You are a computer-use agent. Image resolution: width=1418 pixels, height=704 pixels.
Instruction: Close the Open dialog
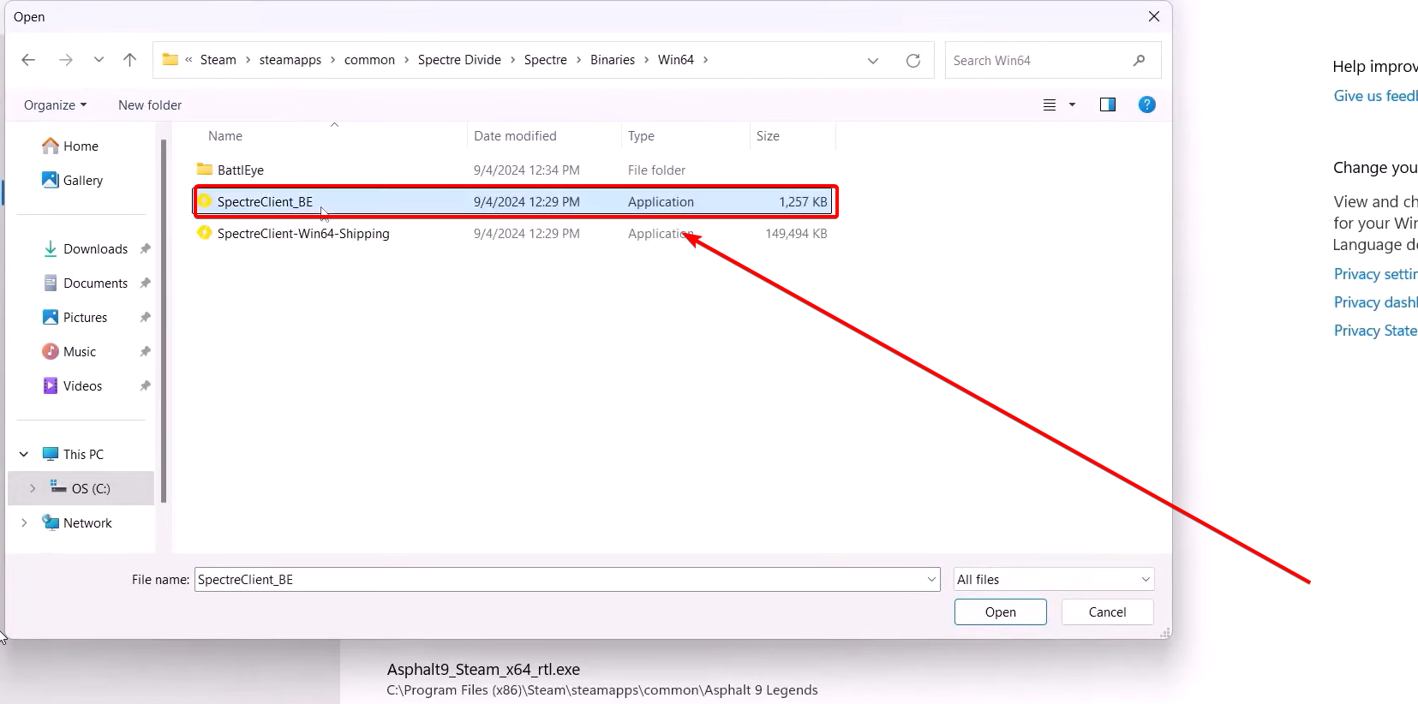point(1154,16)
